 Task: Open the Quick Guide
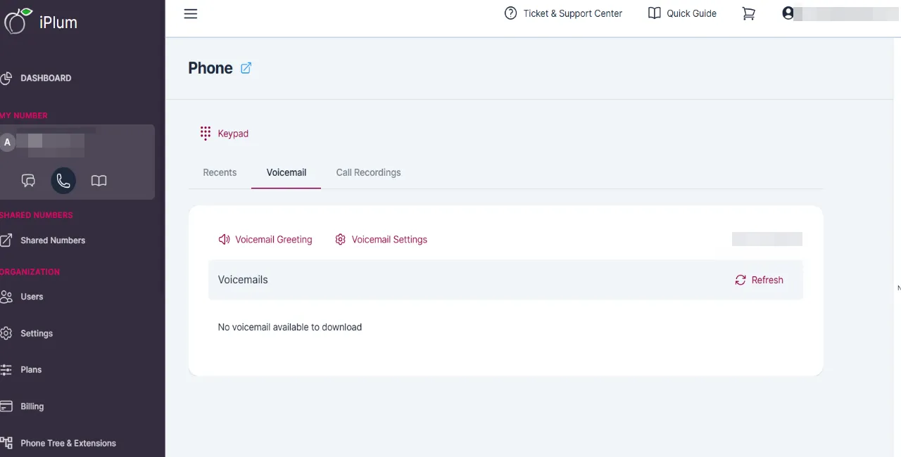coord(682,13)
